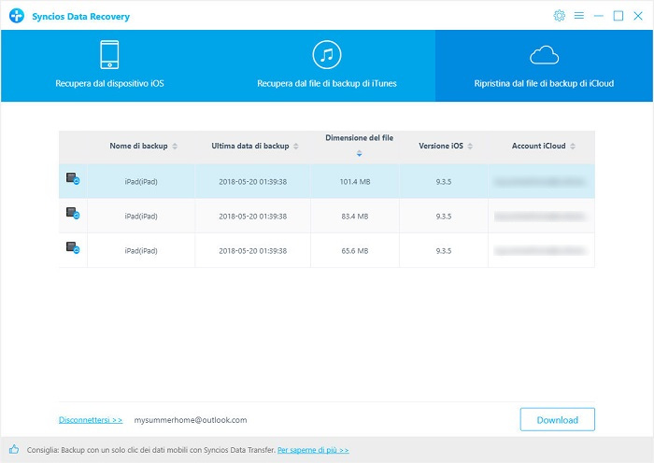Open settings via the gear icon
Image resolution: width=654 pixels, height=463 pixels.
click(x=559, y=16)
